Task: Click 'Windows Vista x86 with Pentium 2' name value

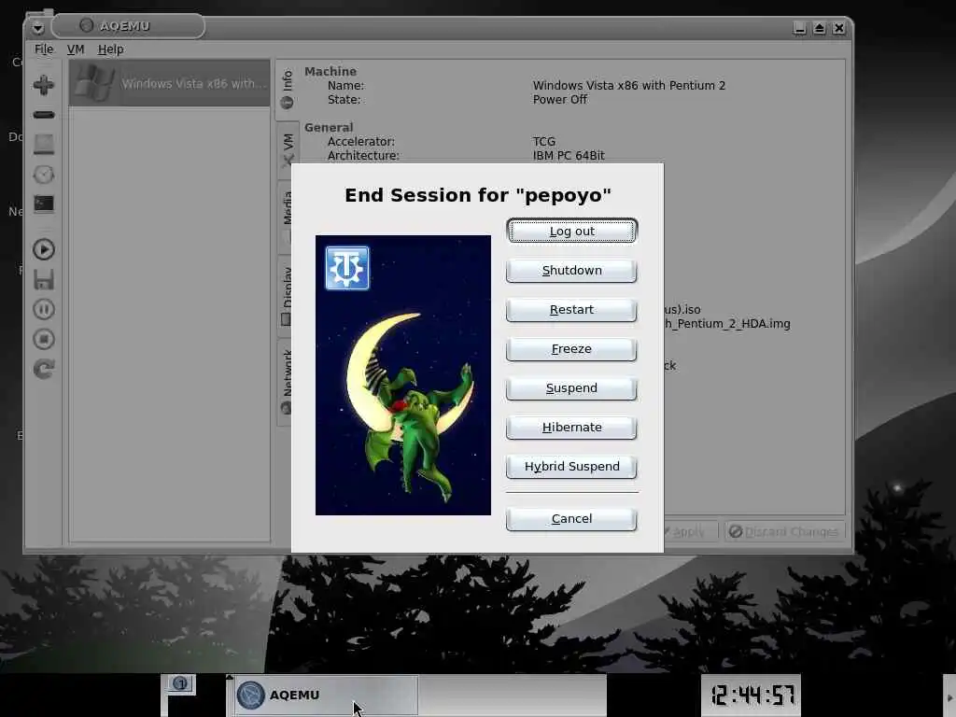Action: point(628,85)
